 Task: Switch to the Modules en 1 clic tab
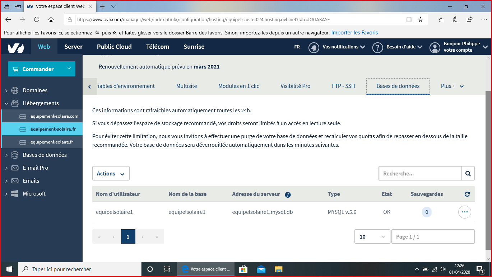click(239, 86)
